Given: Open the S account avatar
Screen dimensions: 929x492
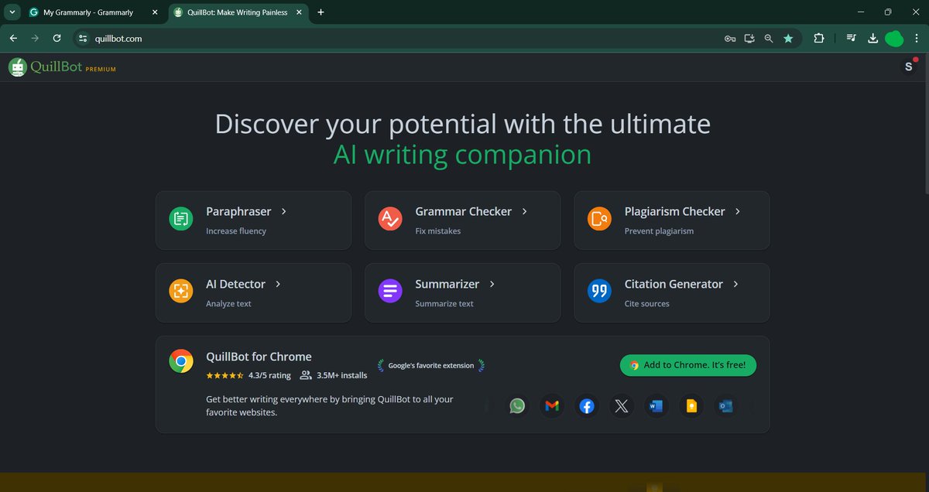Looking at the screenshot, I should [909, 67].
